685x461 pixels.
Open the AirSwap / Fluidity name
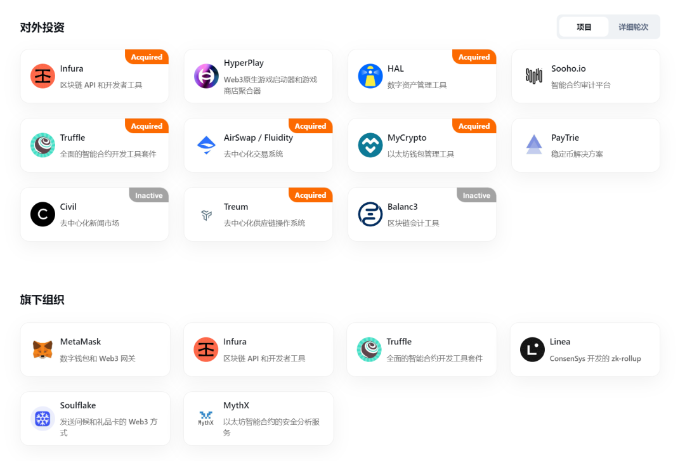point(258,138)
